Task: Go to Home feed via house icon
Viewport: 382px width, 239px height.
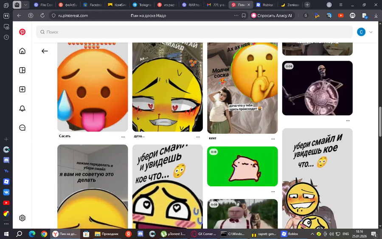Action: point(22,51)
